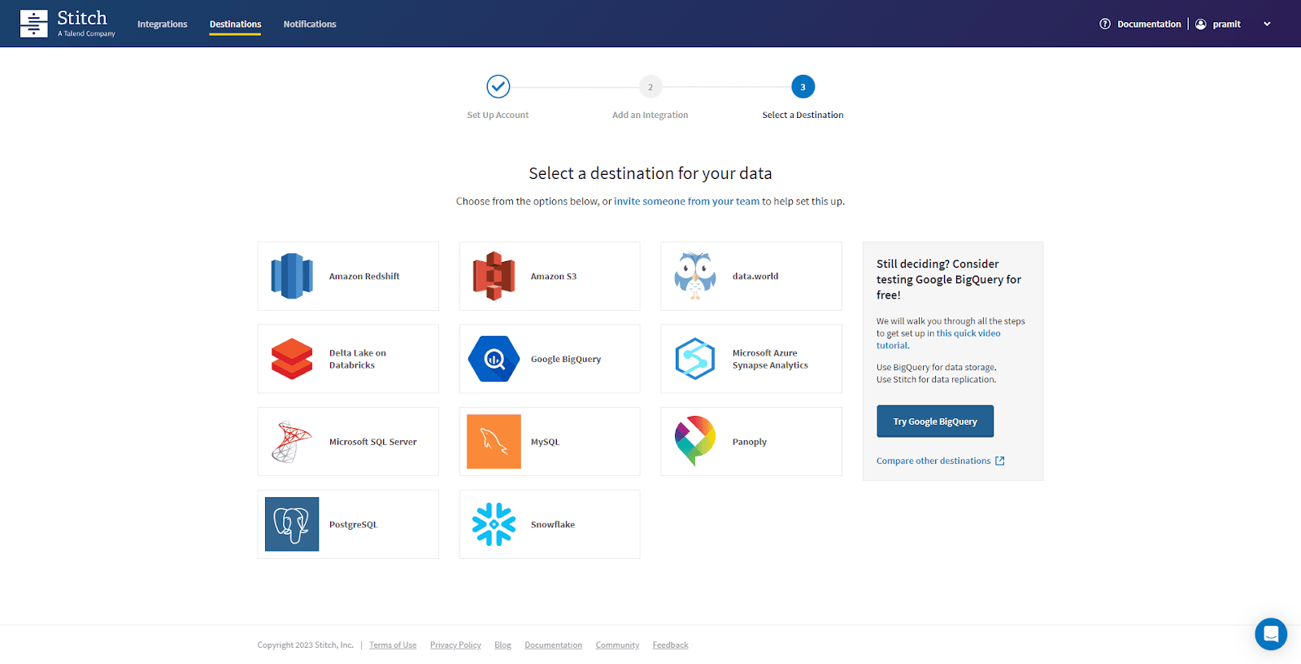Click the Google BigQuery card label
1301x664 pixels.
click(566, 359)
